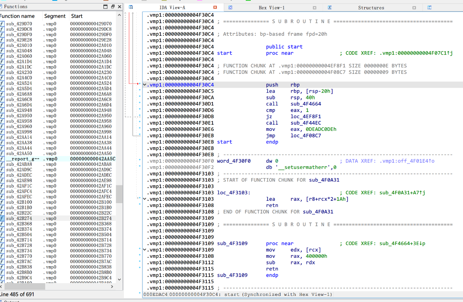Float the Functions panel
The width and height of the screenshot is (463, 302).
coord(113,7)
